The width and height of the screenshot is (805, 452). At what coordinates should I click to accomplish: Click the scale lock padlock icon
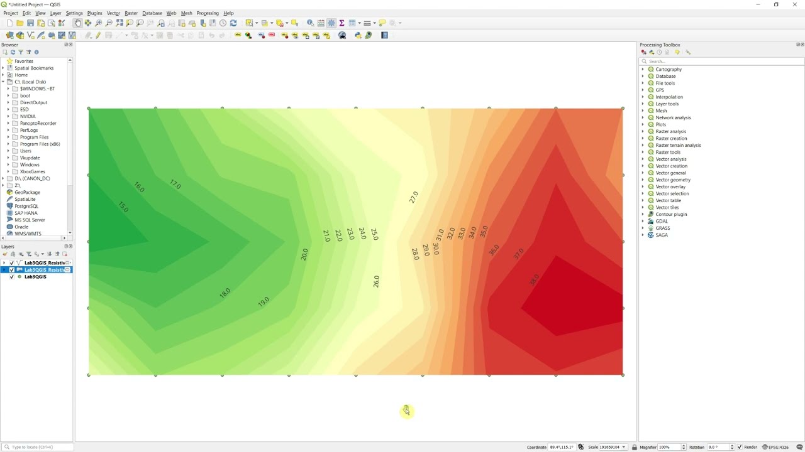pyautogui.click(x=635, y=447)
